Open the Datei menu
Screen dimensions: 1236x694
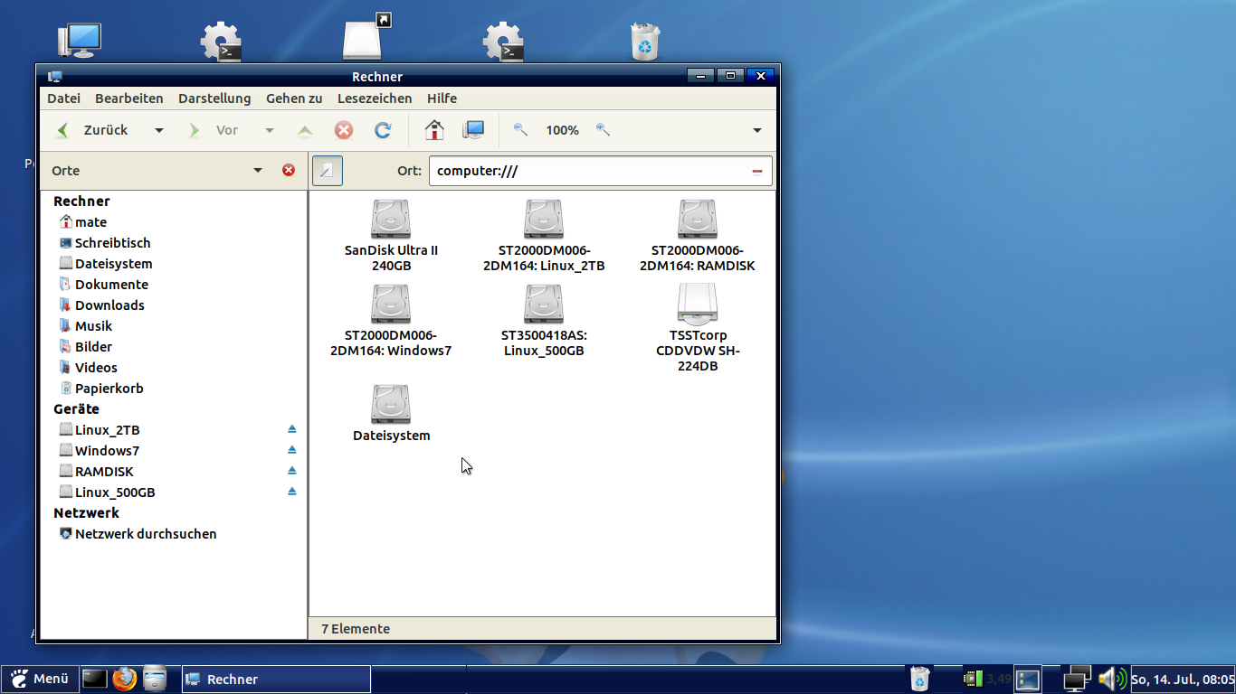[63, 98]
